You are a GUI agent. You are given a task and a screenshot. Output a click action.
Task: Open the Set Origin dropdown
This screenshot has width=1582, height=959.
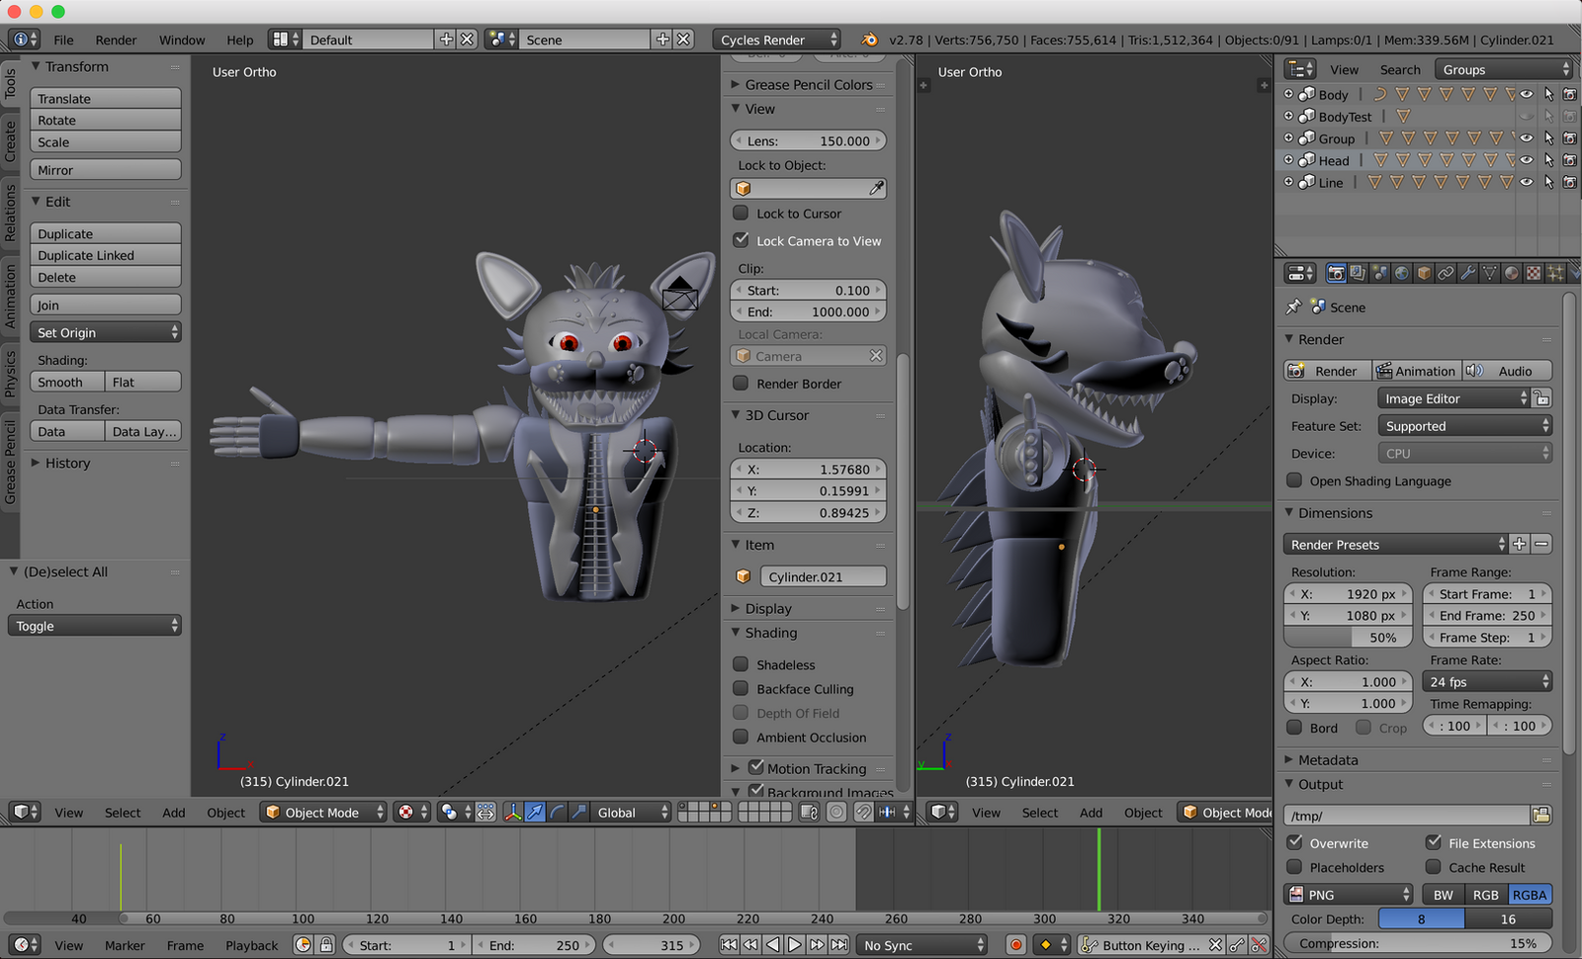pyautogui.click(x=106, y=332)
